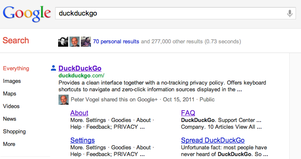Open the FAQ sitelink
The height and width of the screenshot is (159, 301).
point(188,113)
